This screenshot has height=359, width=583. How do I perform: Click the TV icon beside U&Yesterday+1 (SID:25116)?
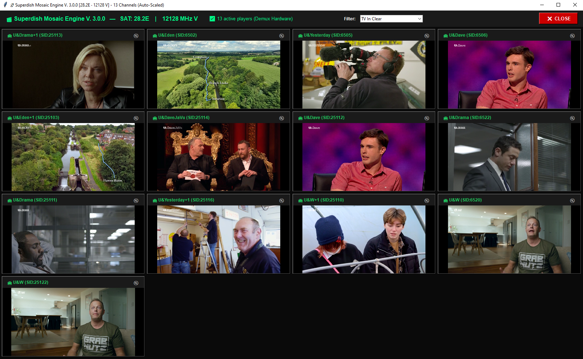[155, 200]
